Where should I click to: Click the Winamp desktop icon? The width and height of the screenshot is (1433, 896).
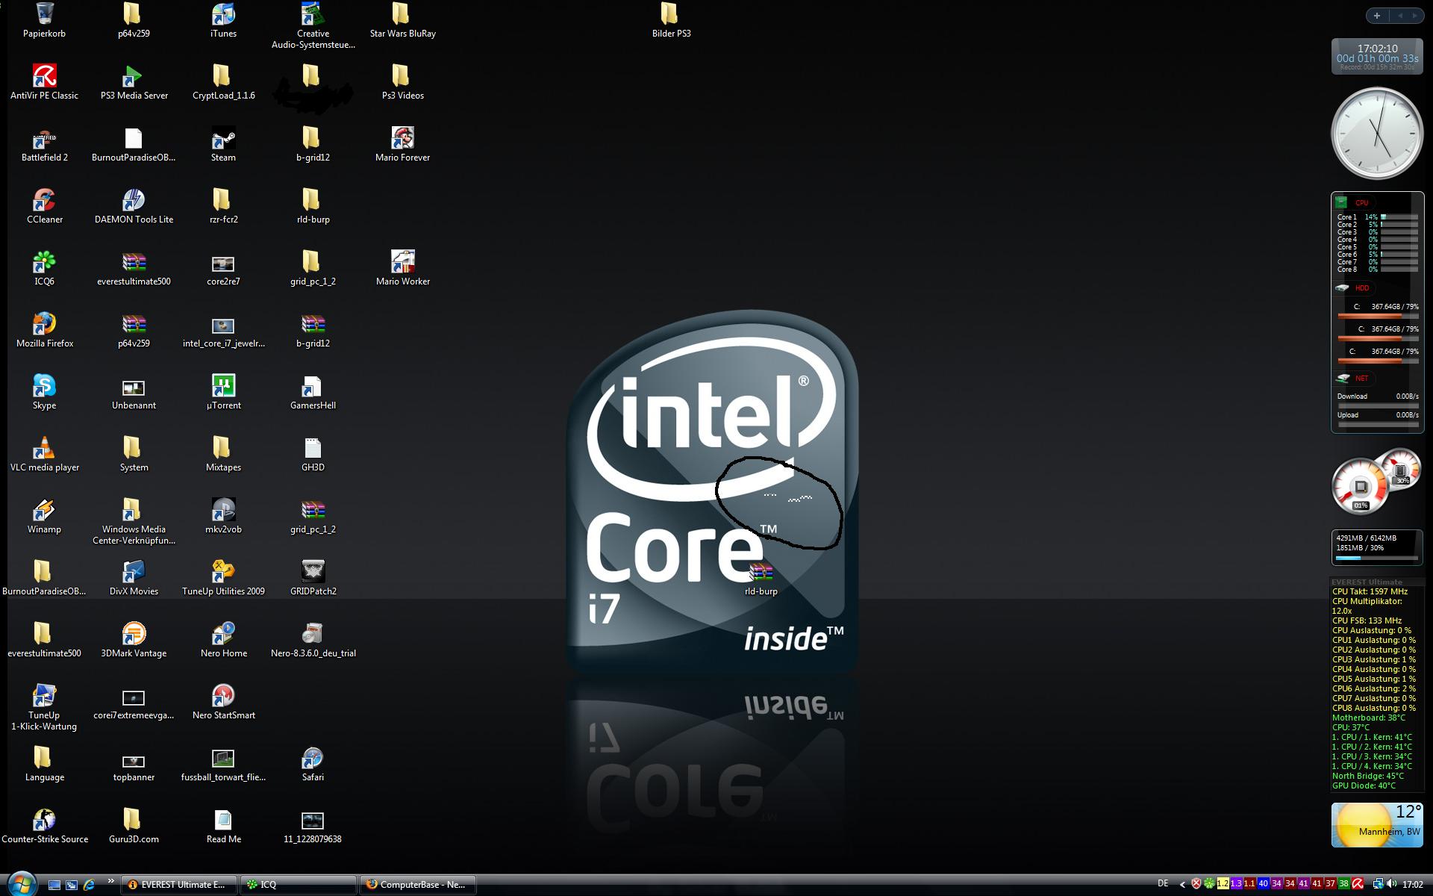[44, 511]
